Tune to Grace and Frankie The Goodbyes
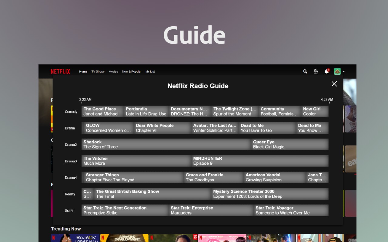Image resolution: width=388 pixels, height=242 pixels. [x=214, y=177]
